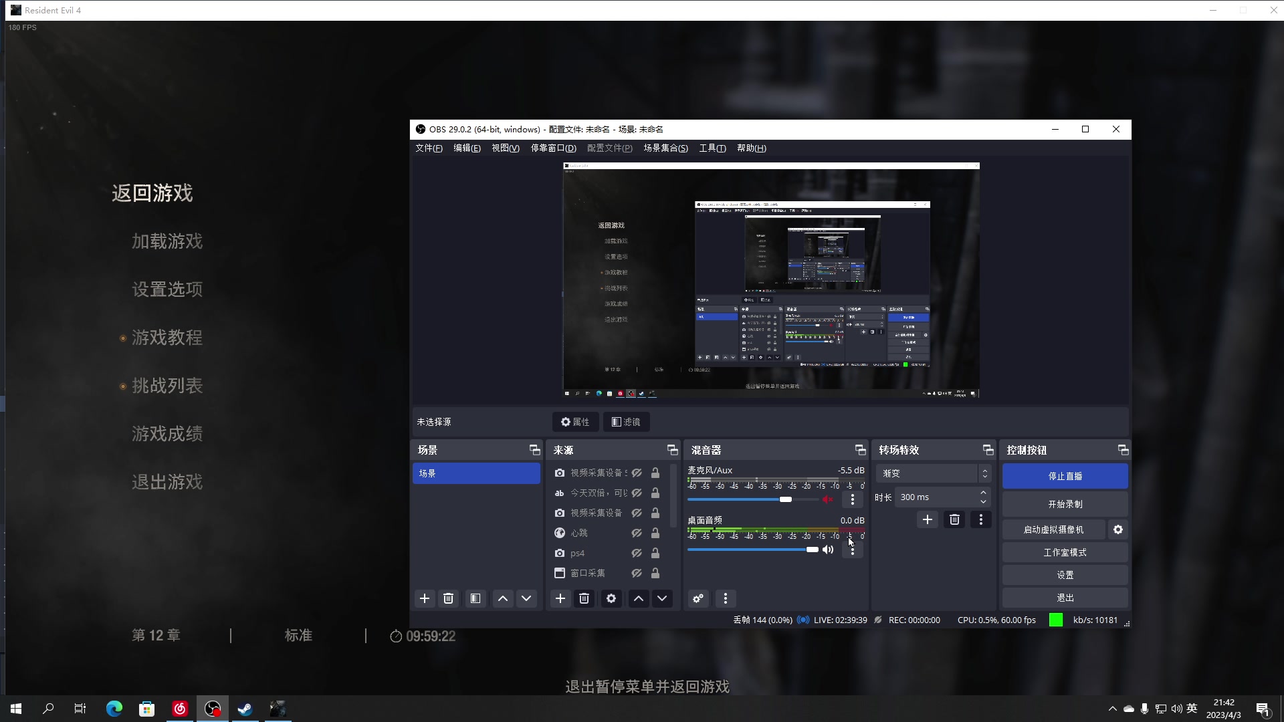This screenshot has width=1284, height=722.
Task: Pop out the 场景 dock panel
Action: 534,450
